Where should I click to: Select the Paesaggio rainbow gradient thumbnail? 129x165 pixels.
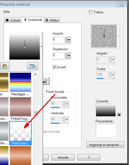point(21,82)
